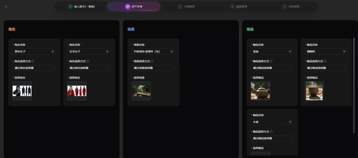
Task: Clear the 红衣女子 name field
Action: tap(107, 52)
